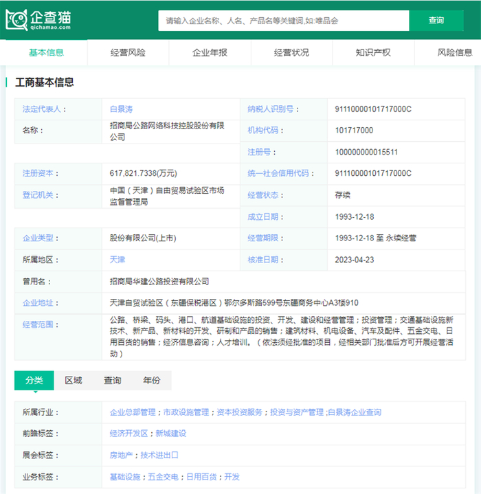The height and width of the screenshot is (494, 481).
Task: Go to the 知识产权 tab
Action: click(x=373, y=52)
